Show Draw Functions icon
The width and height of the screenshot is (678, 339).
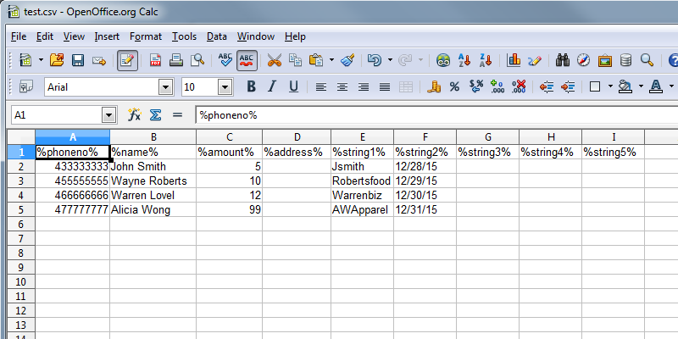click(x=535, y=60)
